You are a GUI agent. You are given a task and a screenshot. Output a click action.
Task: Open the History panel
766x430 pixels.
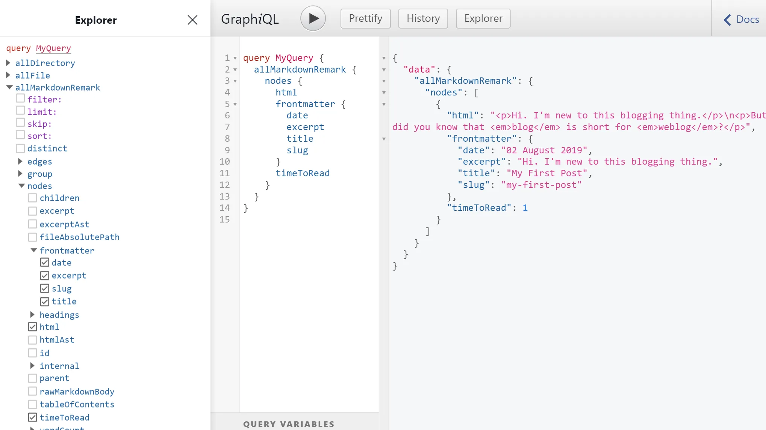click(423, 18)
